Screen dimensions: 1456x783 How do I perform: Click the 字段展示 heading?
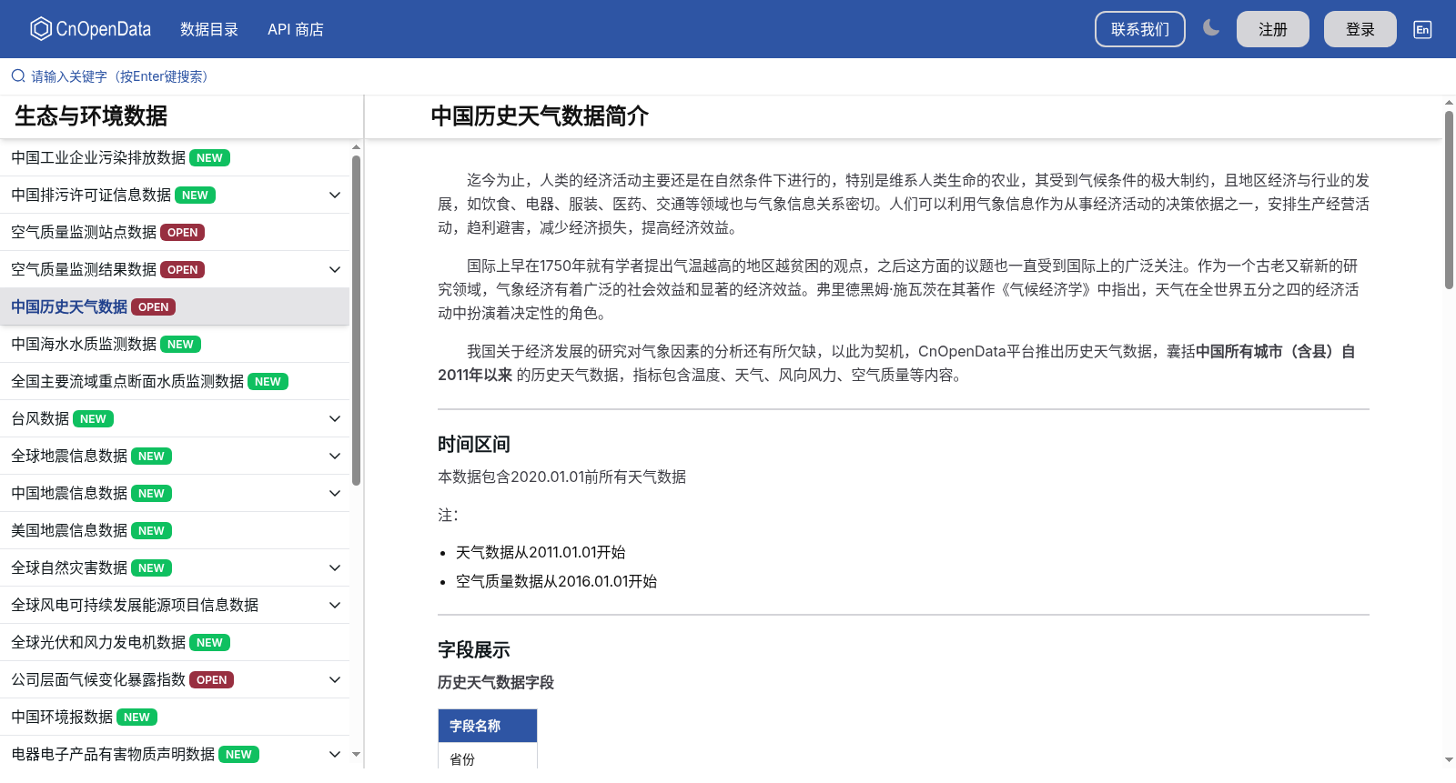(474, 650)
